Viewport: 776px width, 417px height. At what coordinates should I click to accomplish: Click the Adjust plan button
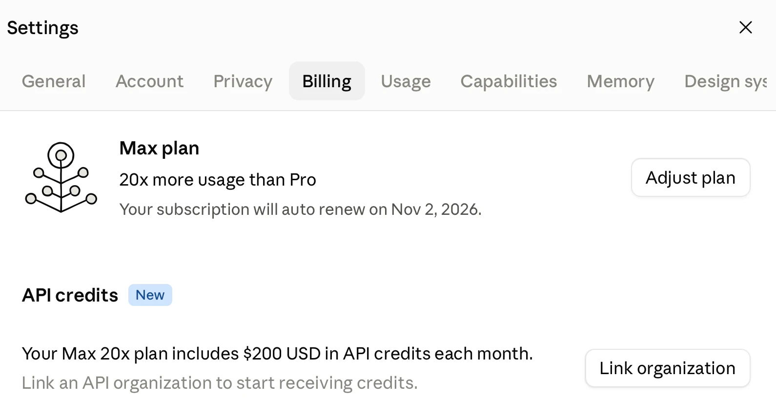(691, 177)
